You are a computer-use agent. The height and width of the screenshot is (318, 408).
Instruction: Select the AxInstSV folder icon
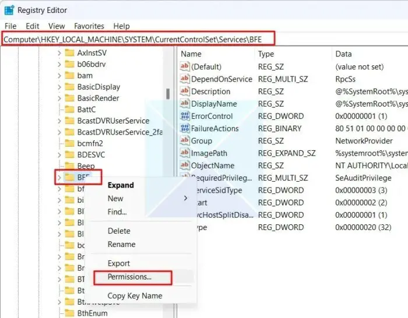tap(69, 53)
